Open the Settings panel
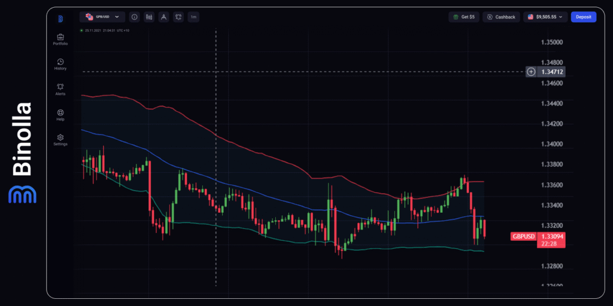This screenshot has width=613, height=306. [x=60, y=140]
